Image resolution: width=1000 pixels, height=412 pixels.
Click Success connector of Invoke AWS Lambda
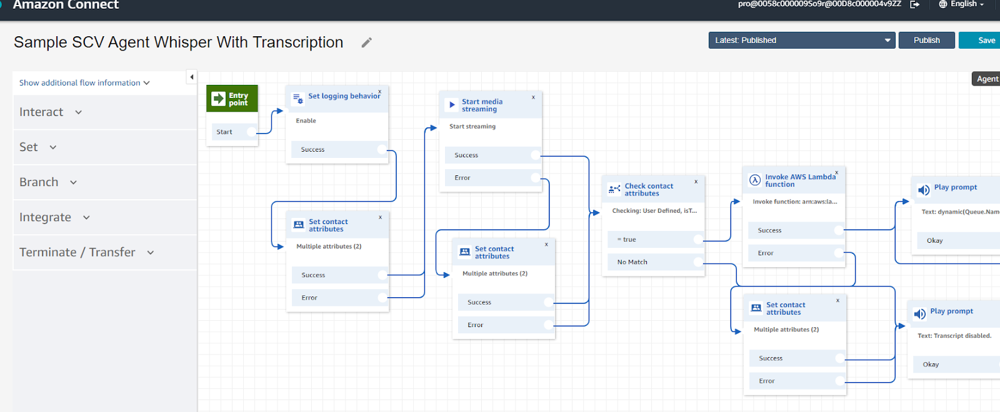click(x=839, y=230)
